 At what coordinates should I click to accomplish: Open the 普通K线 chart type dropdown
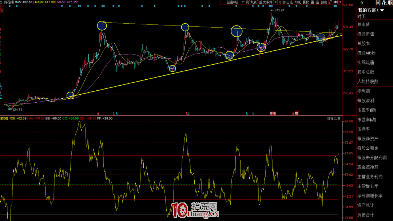click(x=233, y=2)
